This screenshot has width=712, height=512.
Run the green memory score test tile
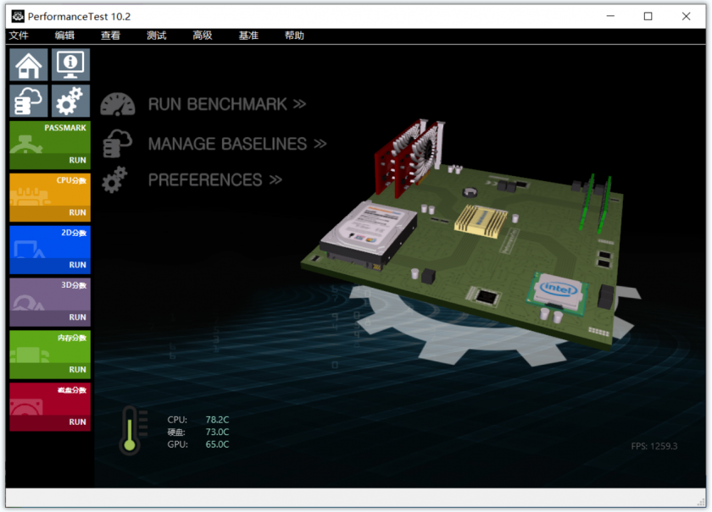point(50,355)
